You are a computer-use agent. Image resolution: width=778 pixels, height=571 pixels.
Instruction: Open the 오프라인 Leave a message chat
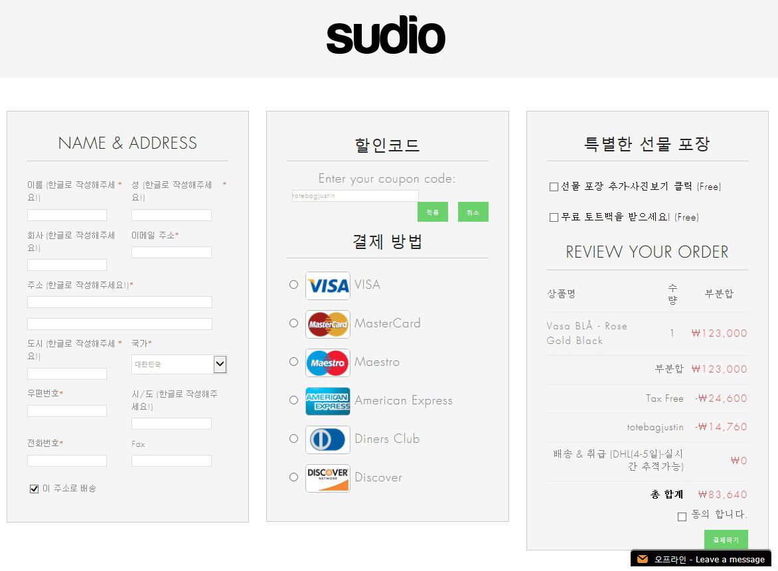pos(701,558)
